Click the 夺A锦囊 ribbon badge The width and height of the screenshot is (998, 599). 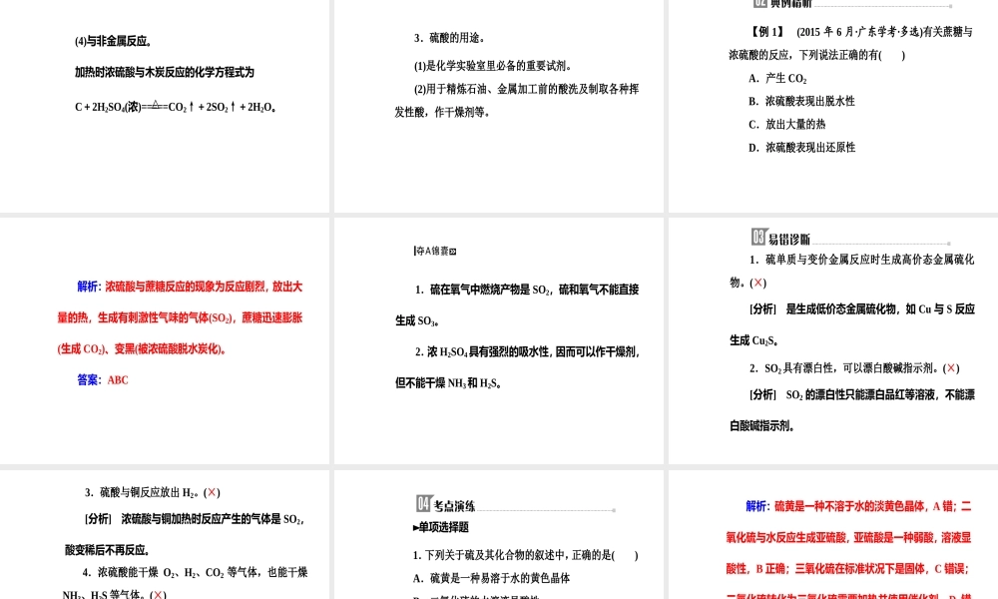pos(431,251)
